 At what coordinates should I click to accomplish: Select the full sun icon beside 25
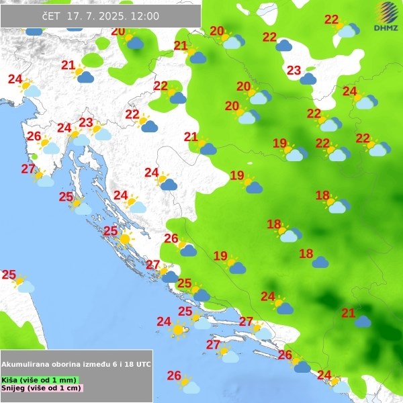(x=125, y=238)
